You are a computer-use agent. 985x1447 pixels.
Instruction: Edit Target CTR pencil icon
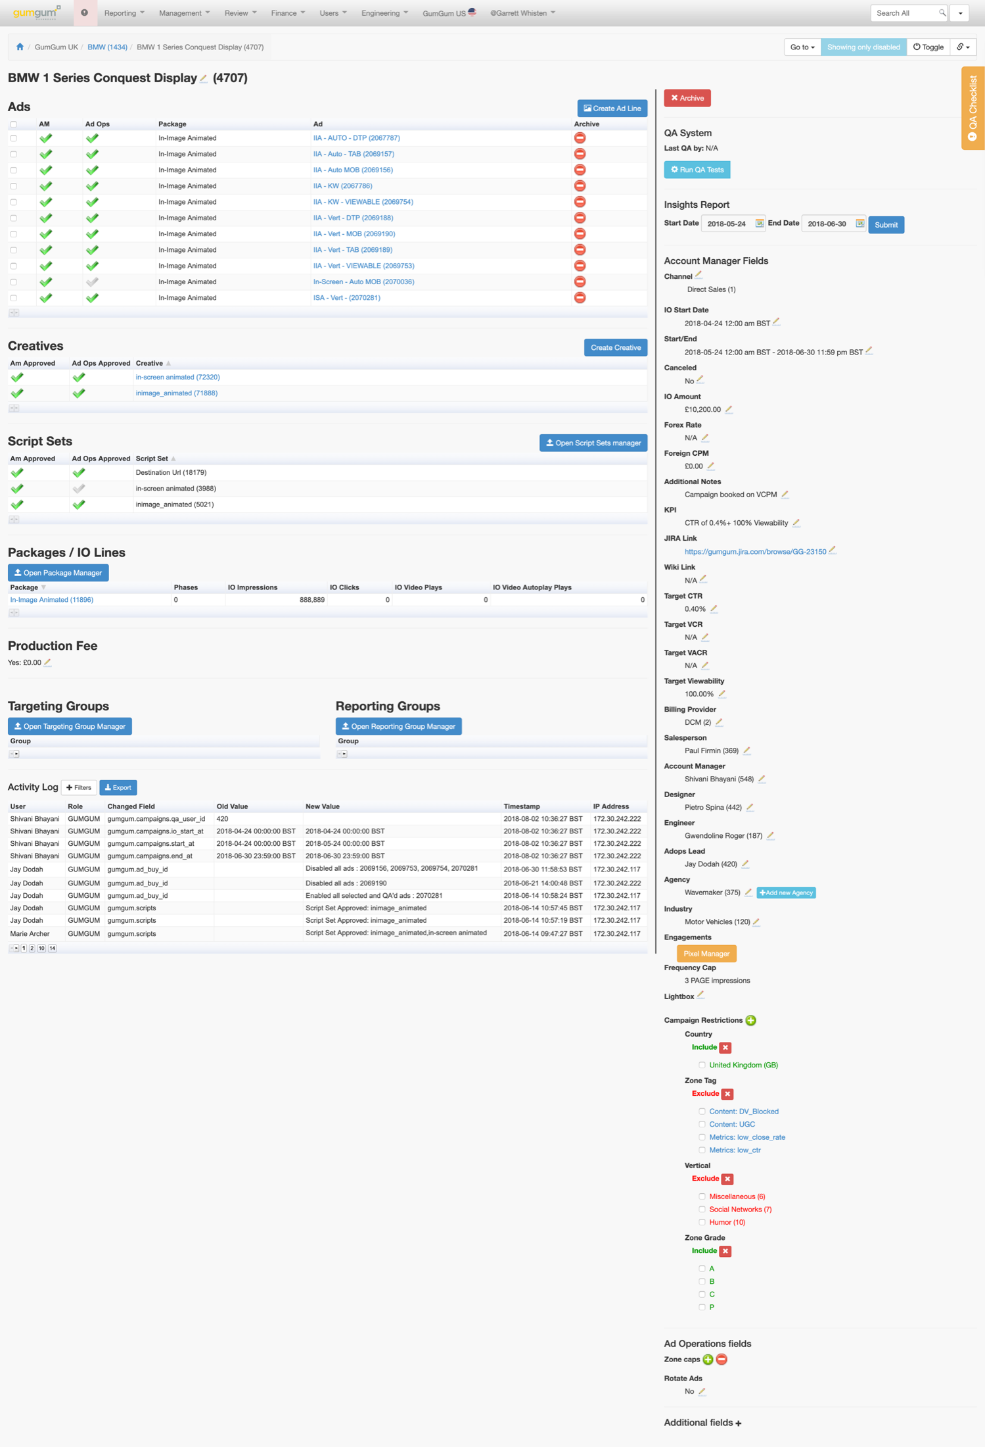point(714,609)
